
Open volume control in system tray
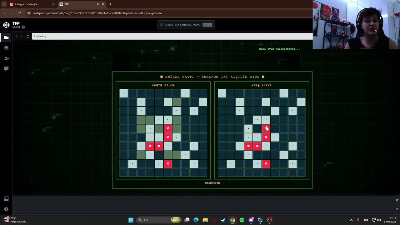point(379,220)
